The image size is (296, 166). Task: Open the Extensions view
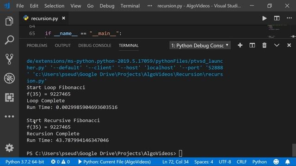pyautogui.click(x=9, y=97)
